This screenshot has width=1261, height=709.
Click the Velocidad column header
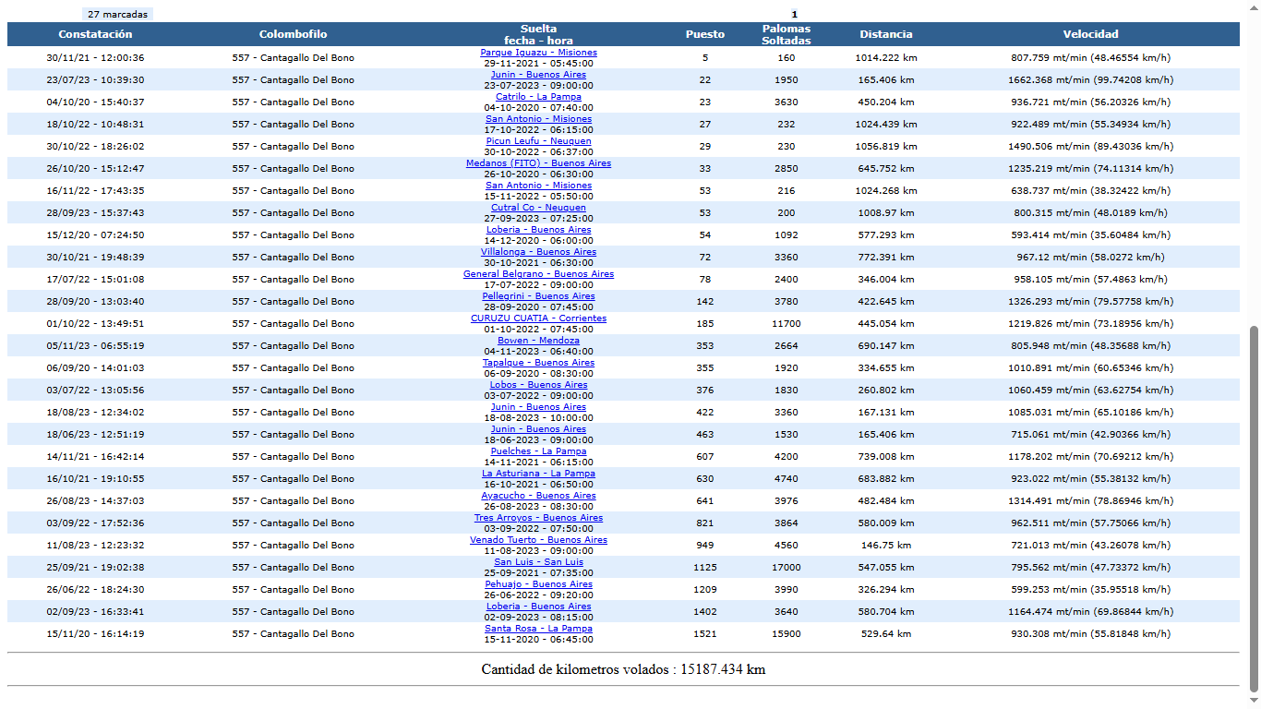[1090, 34]
